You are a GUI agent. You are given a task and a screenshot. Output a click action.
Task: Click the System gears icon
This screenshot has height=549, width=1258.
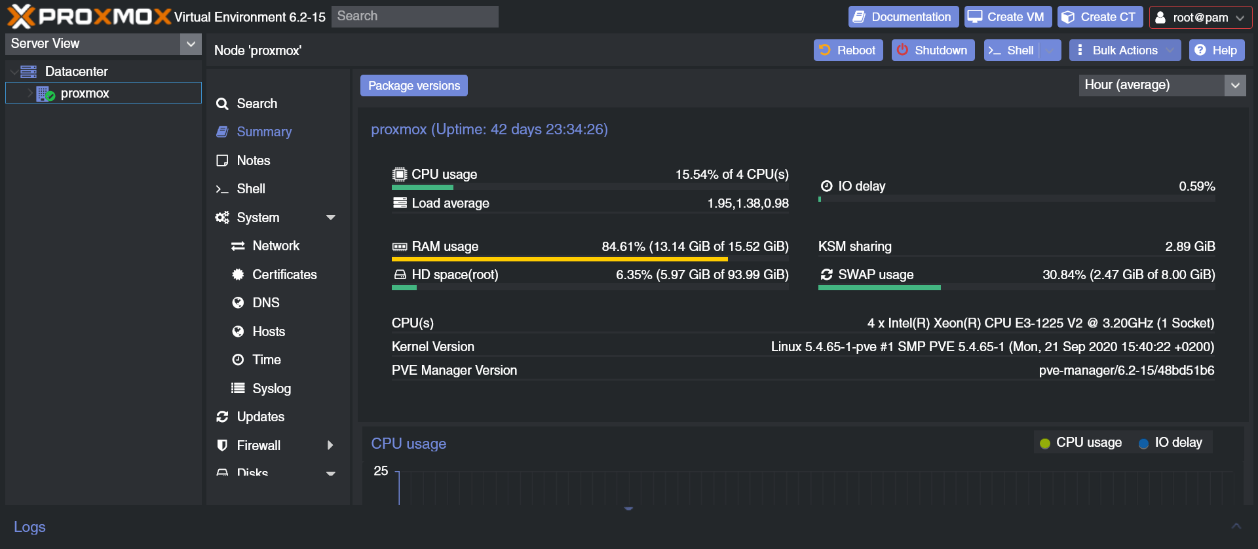[x=222, y=218]
